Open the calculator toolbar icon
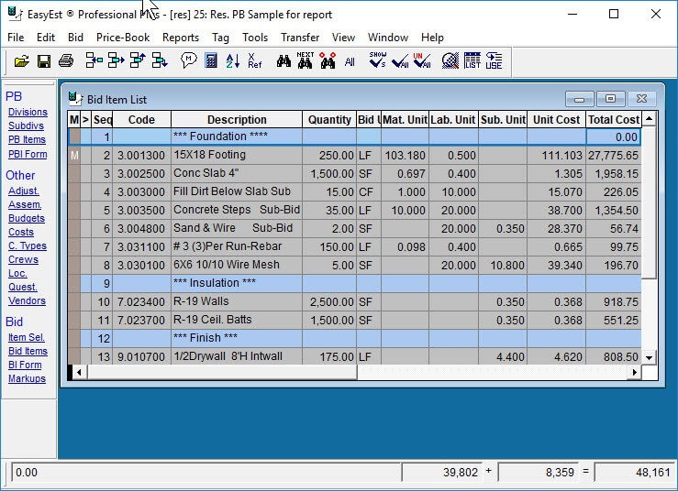The image size is (678, 491). point(211,60)
